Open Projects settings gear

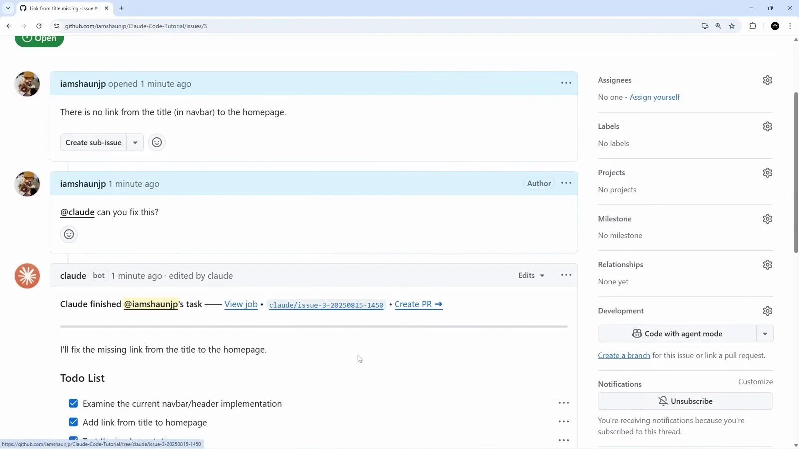click(767, 173)
